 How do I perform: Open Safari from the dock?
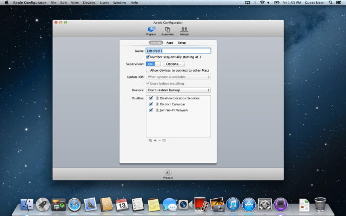74,205
